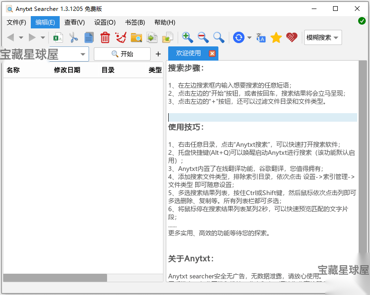The height and width of the screenshot is (295, 370).
Task: Click the results list horizontal scrollbar
Action: coord(55,278)
